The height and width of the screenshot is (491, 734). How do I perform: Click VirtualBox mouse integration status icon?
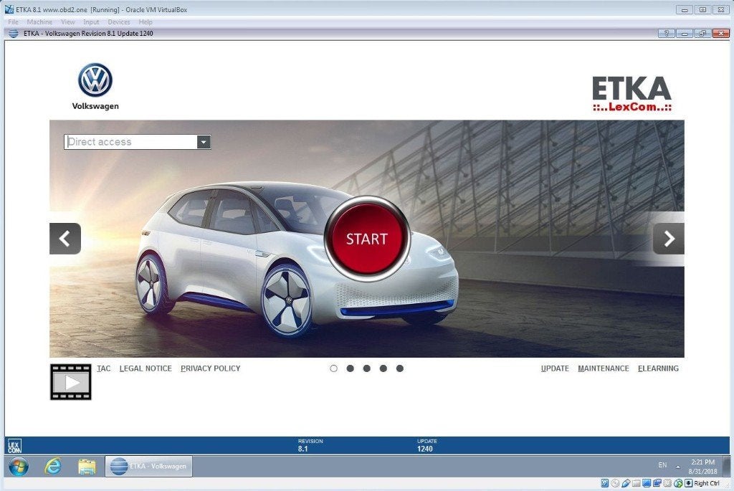click(x=678, y=483)
